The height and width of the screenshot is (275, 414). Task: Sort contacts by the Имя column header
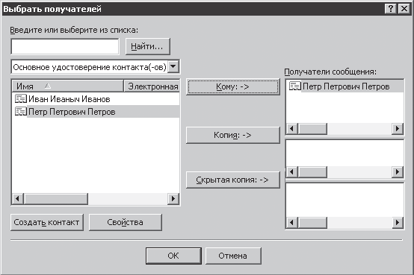[x=68, y=86]
